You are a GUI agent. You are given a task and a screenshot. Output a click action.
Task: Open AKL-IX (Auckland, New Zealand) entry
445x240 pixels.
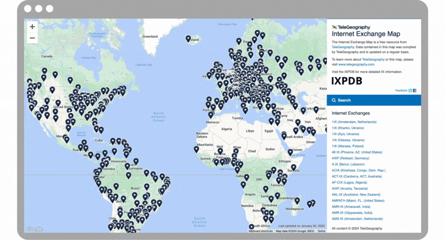tap(355, 194)
